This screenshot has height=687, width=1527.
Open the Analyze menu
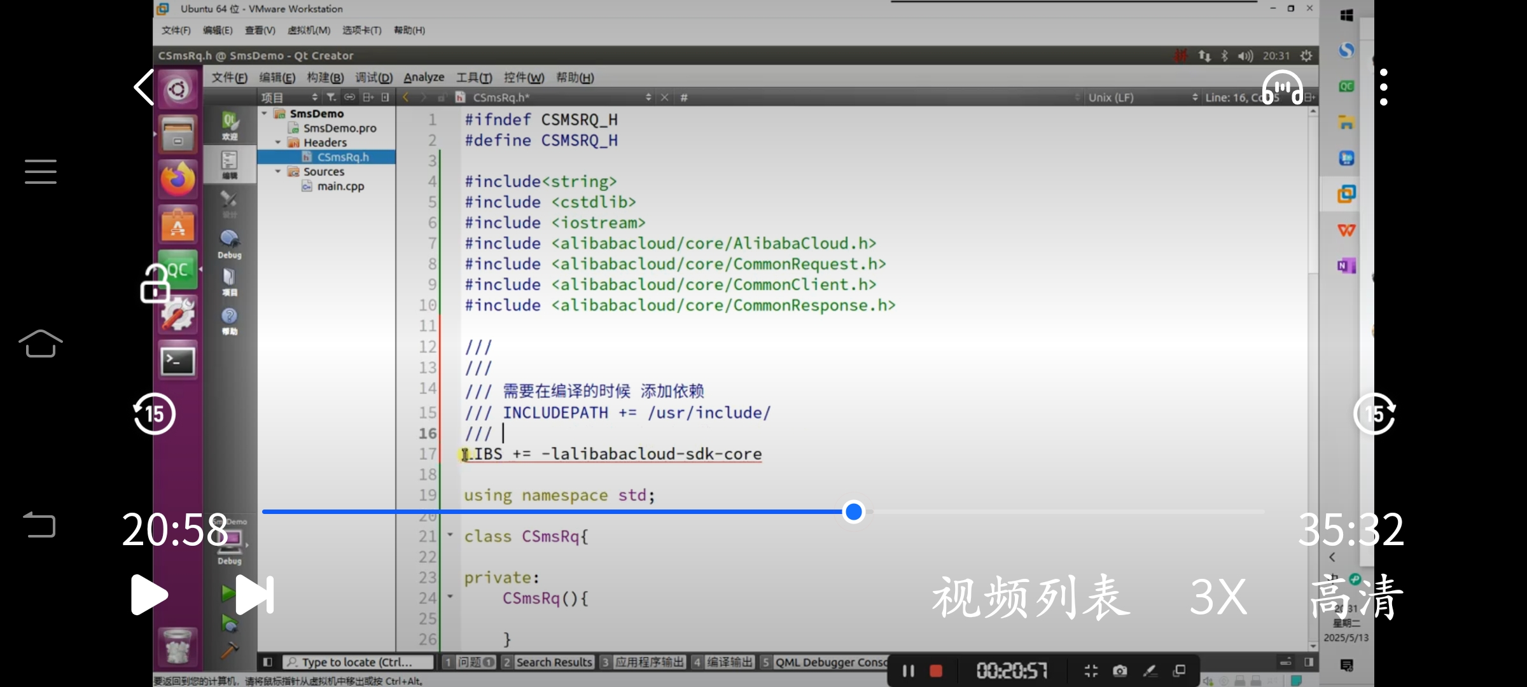pos(424,78)
